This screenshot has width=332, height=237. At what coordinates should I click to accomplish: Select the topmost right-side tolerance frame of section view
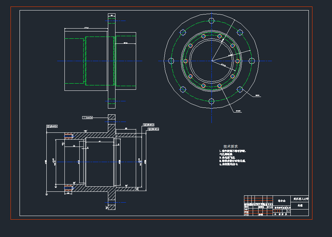[149, 124]
